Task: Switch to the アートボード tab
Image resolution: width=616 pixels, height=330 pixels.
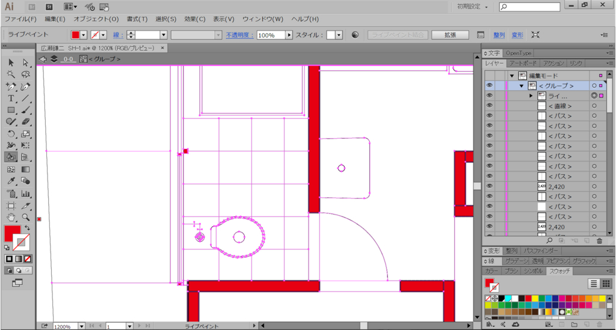Action: point(523,63)
